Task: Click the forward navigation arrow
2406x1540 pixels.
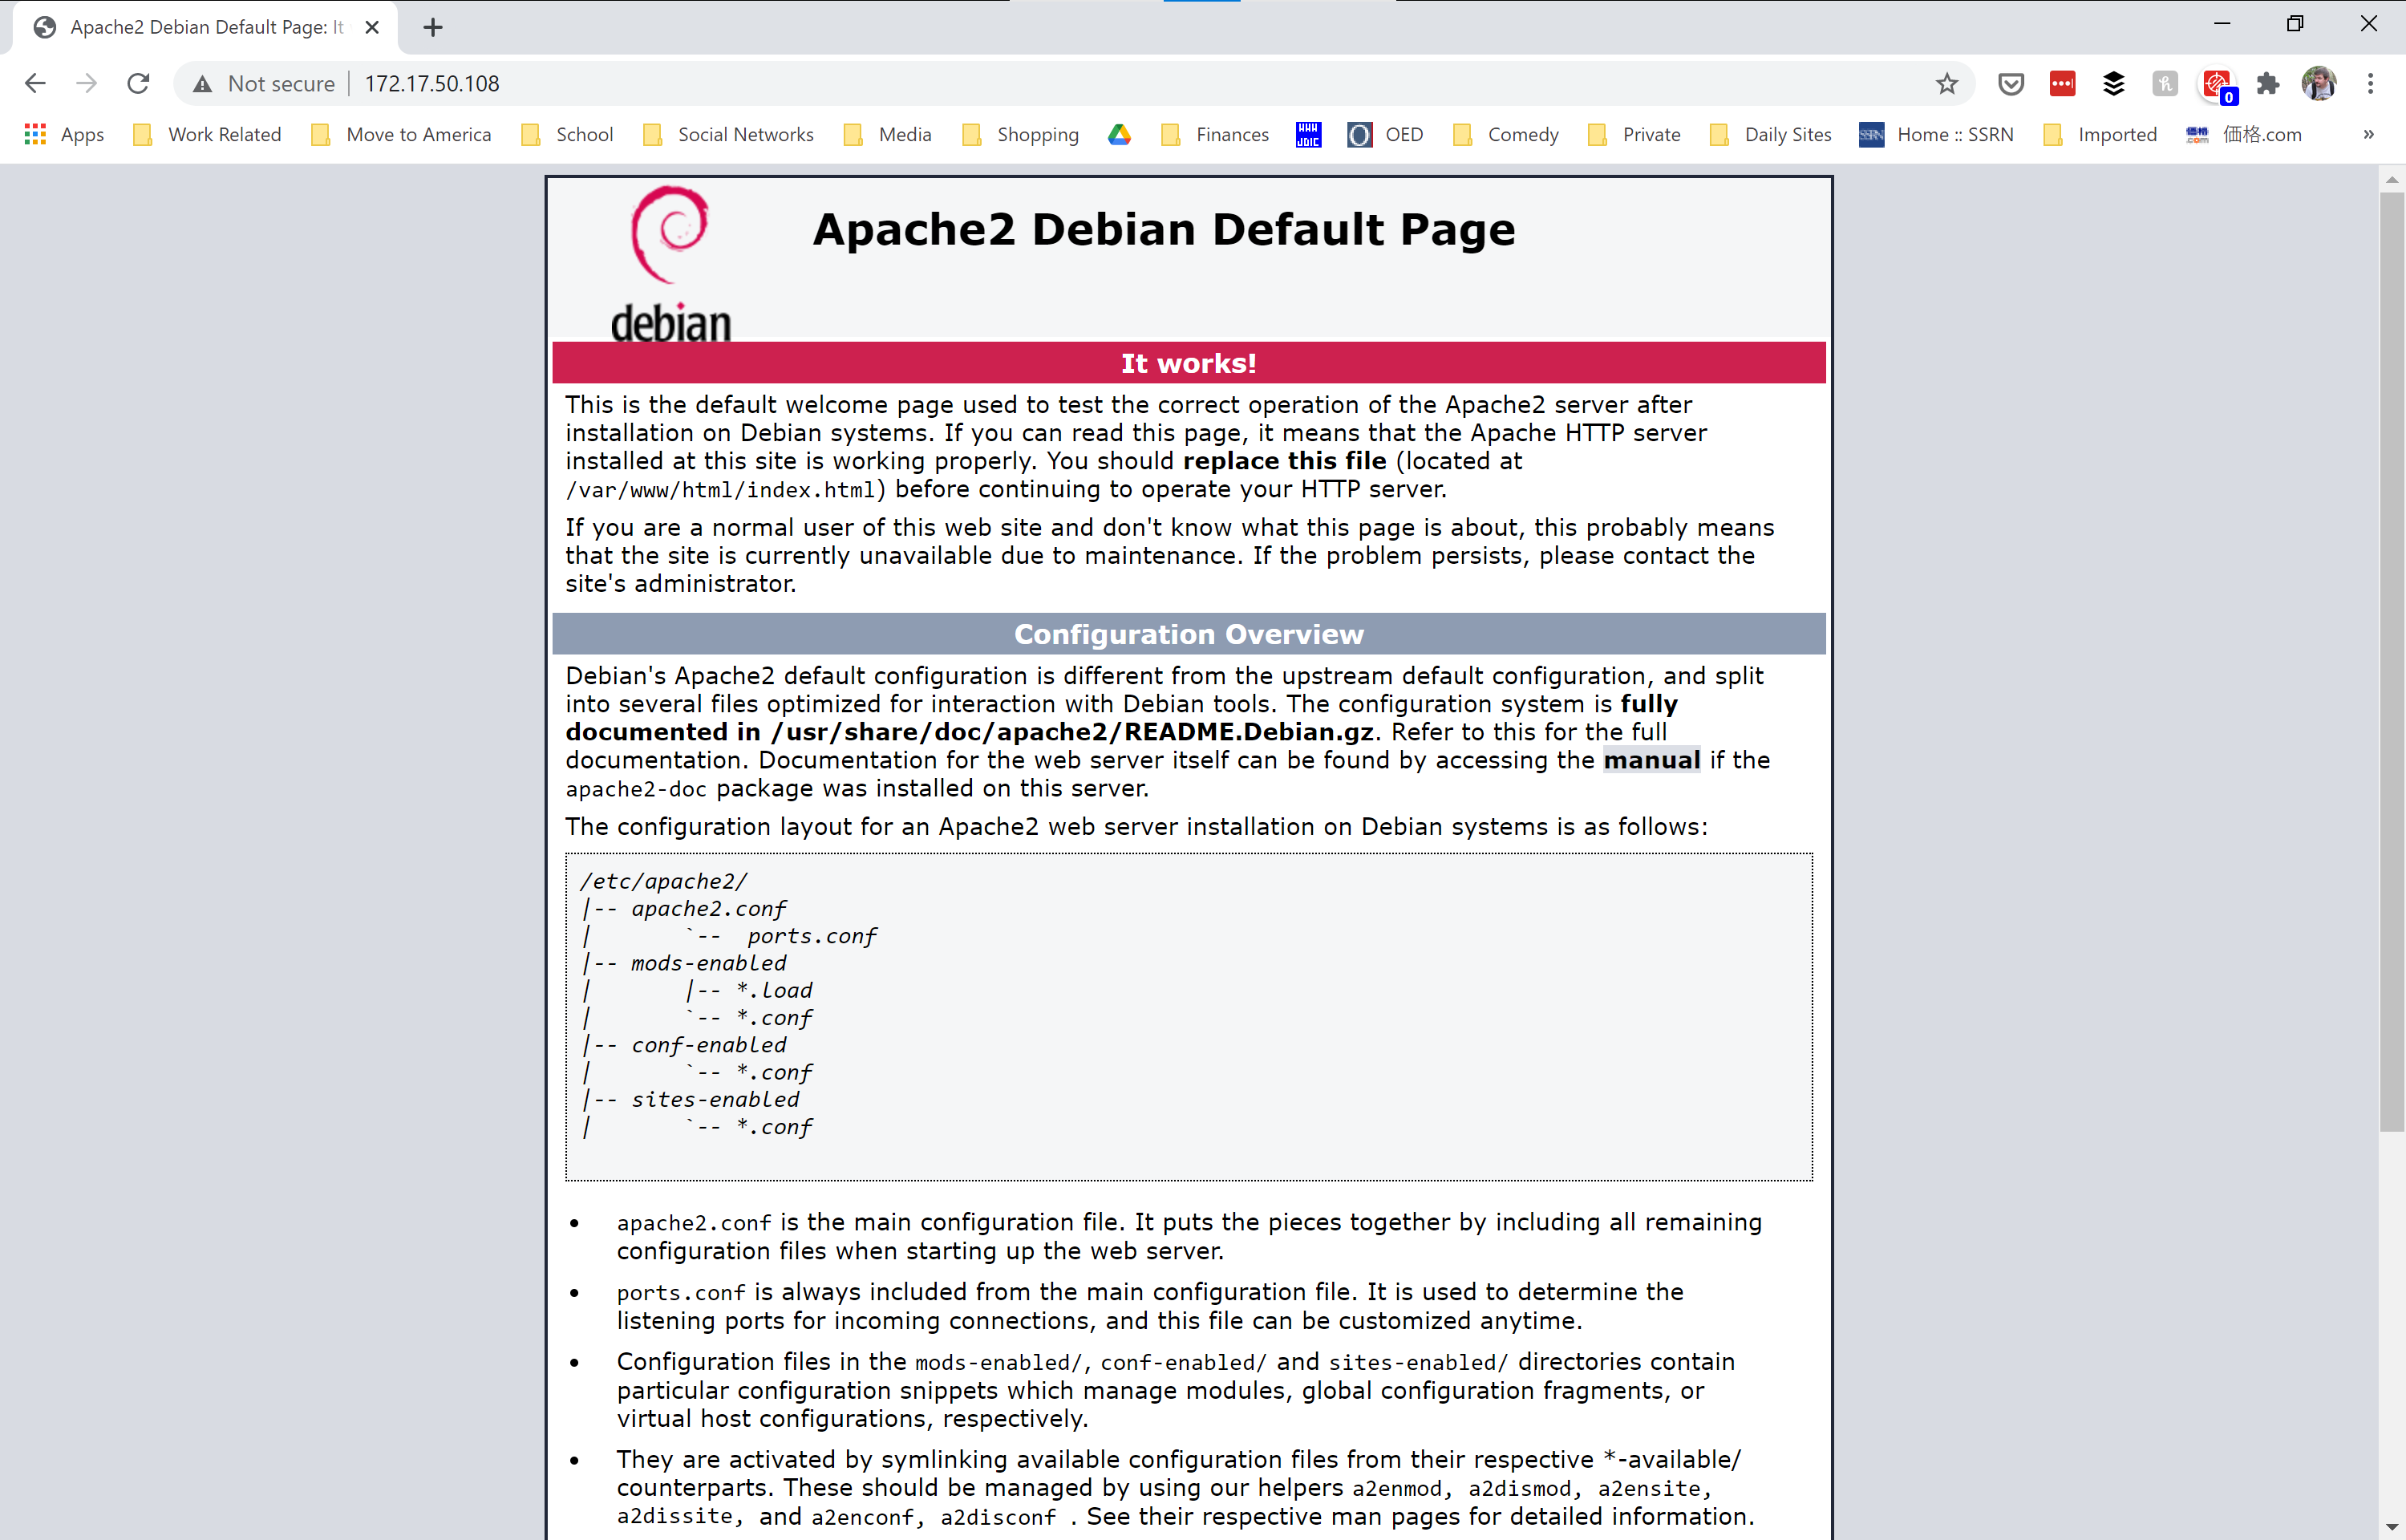Action: pos(87,83)
